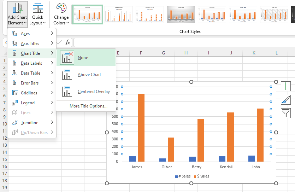
Task: Select column G header
Action: tap(163, 53)
